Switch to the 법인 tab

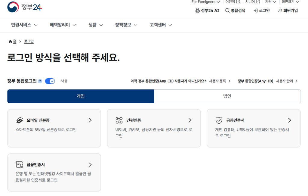[227, 96]
